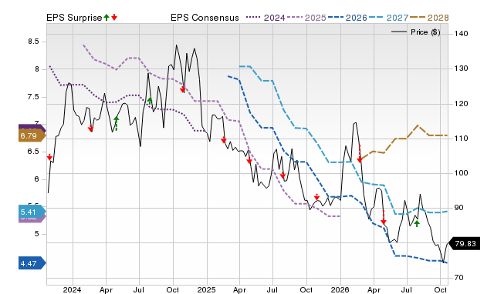Click the first red surprise arrow before 2024
The image size is (494, 294).
(49, 157)
